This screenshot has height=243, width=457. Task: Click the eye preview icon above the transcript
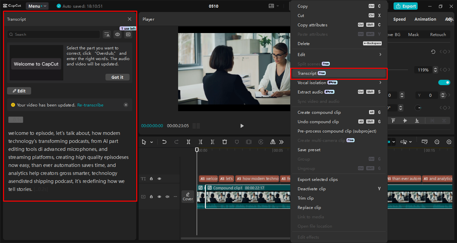click(117, 34)
